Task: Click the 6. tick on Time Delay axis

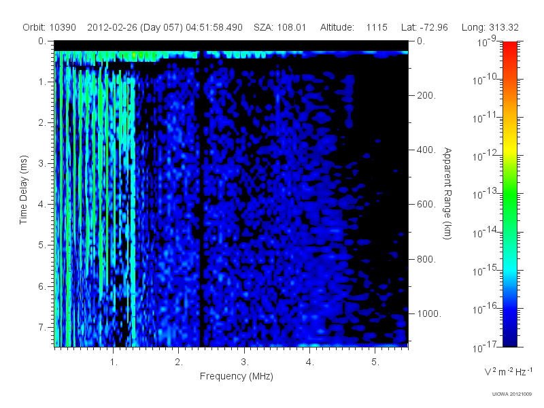Action: tap(42, 286)
